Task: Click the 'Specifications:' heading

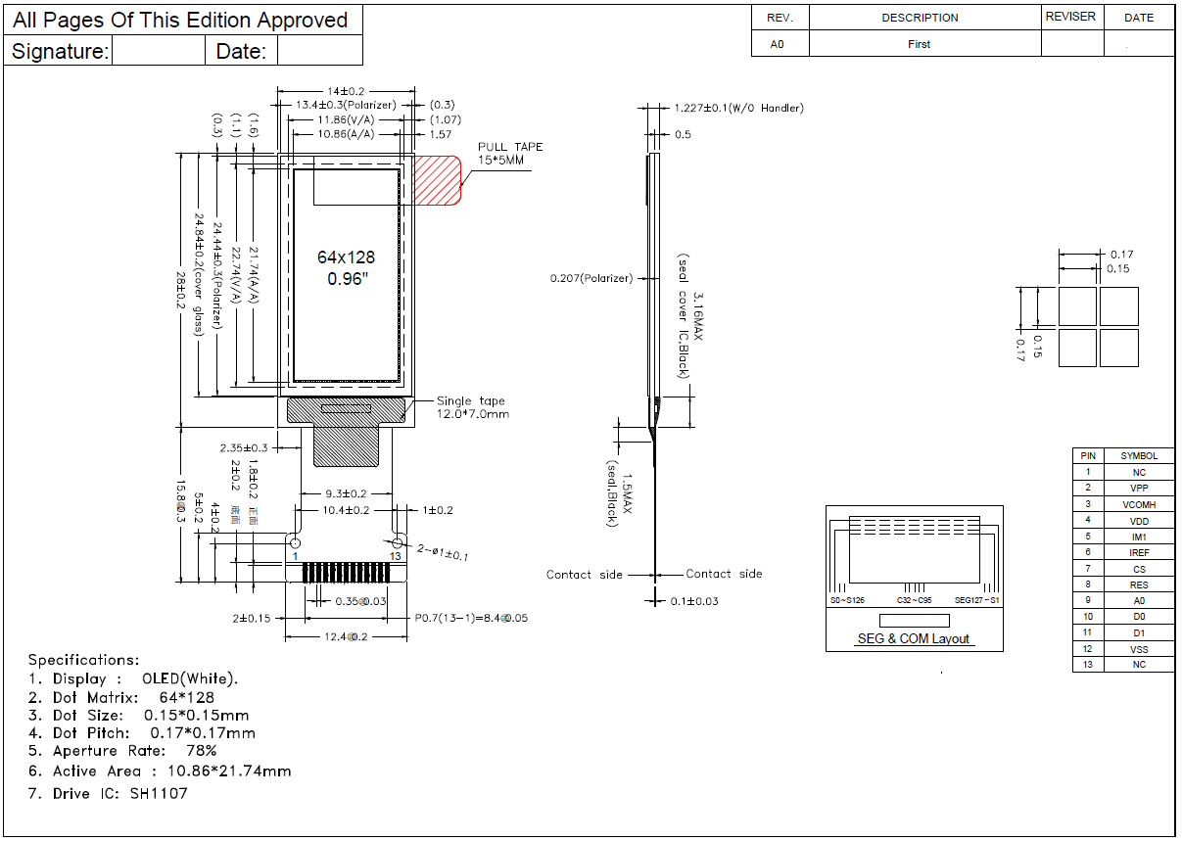Action: (83, 660)
